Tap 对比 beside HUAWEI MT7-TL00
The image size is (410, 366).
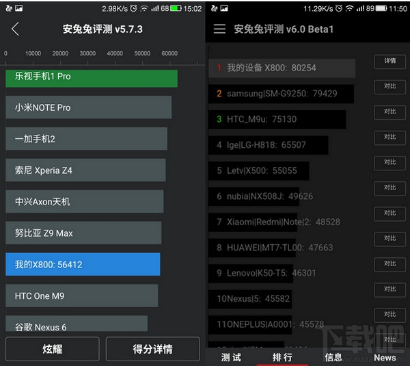coord(390,239)
